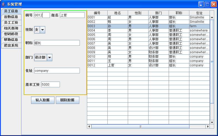Click the 编号 column header
218x136 pixels.
point(97,13)
